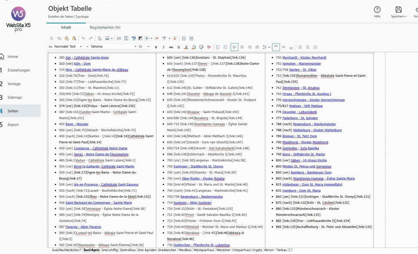
Task: Pick the fill bucket background color
Action: 194,47
